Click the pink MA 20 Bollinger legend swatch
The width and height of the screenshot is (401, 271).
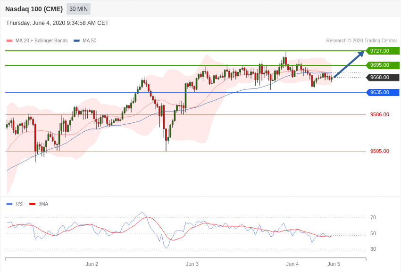click(9, 41)
